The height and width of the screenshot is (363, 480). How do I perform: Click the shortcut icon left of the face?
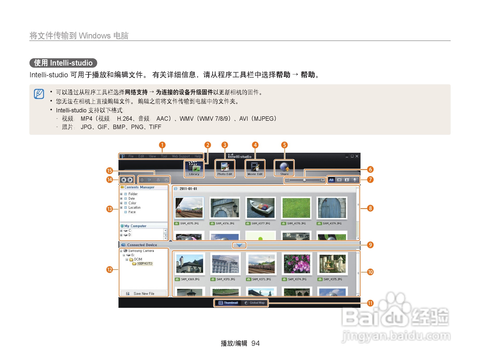click(158, 180)
